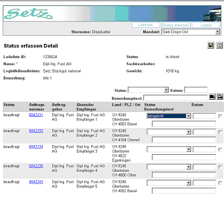Click the save diskette icon
The image size is (224, 199).
(211, 45)
